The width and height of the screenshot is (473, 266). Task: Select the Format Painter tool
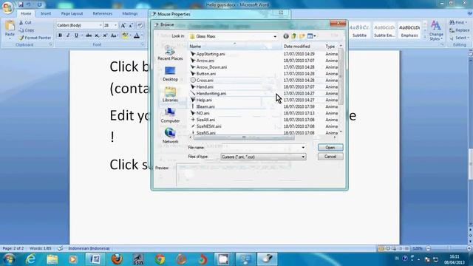[35, 38]
